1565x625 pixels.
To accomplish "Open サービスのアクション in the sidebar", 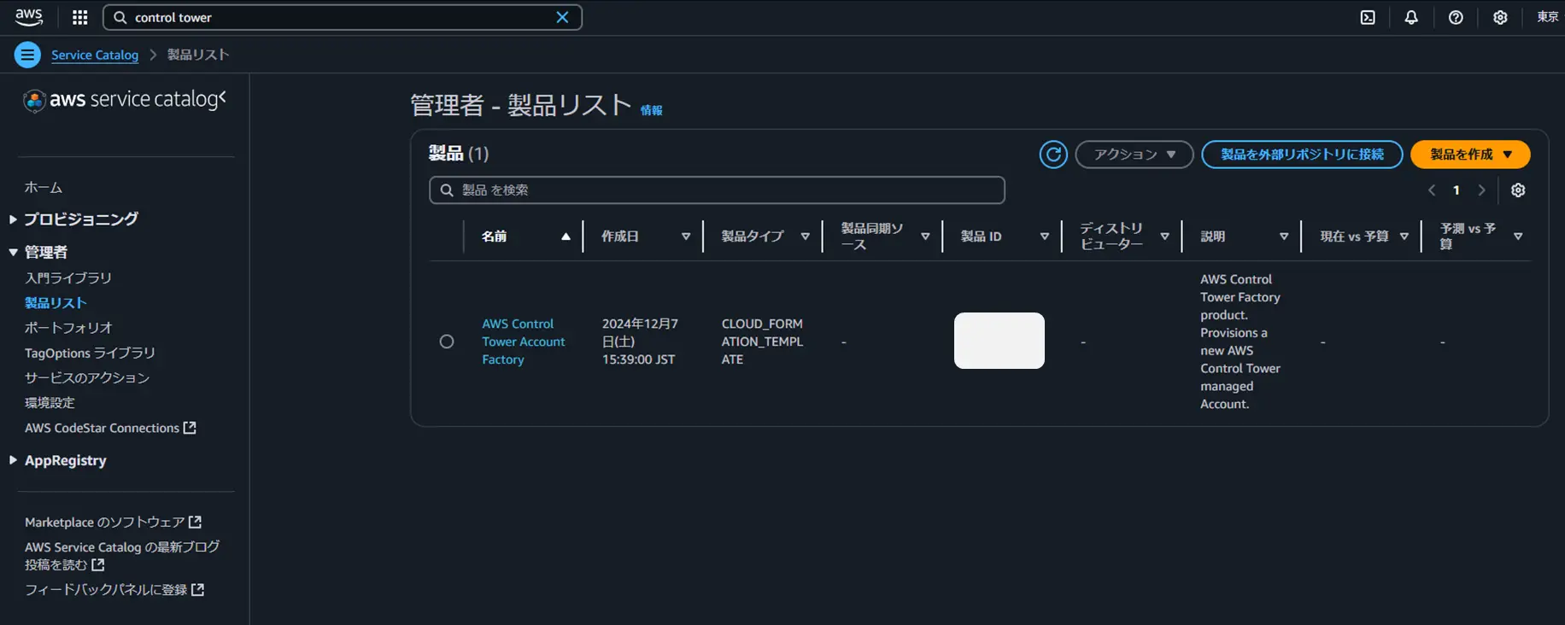I will 87,377.
